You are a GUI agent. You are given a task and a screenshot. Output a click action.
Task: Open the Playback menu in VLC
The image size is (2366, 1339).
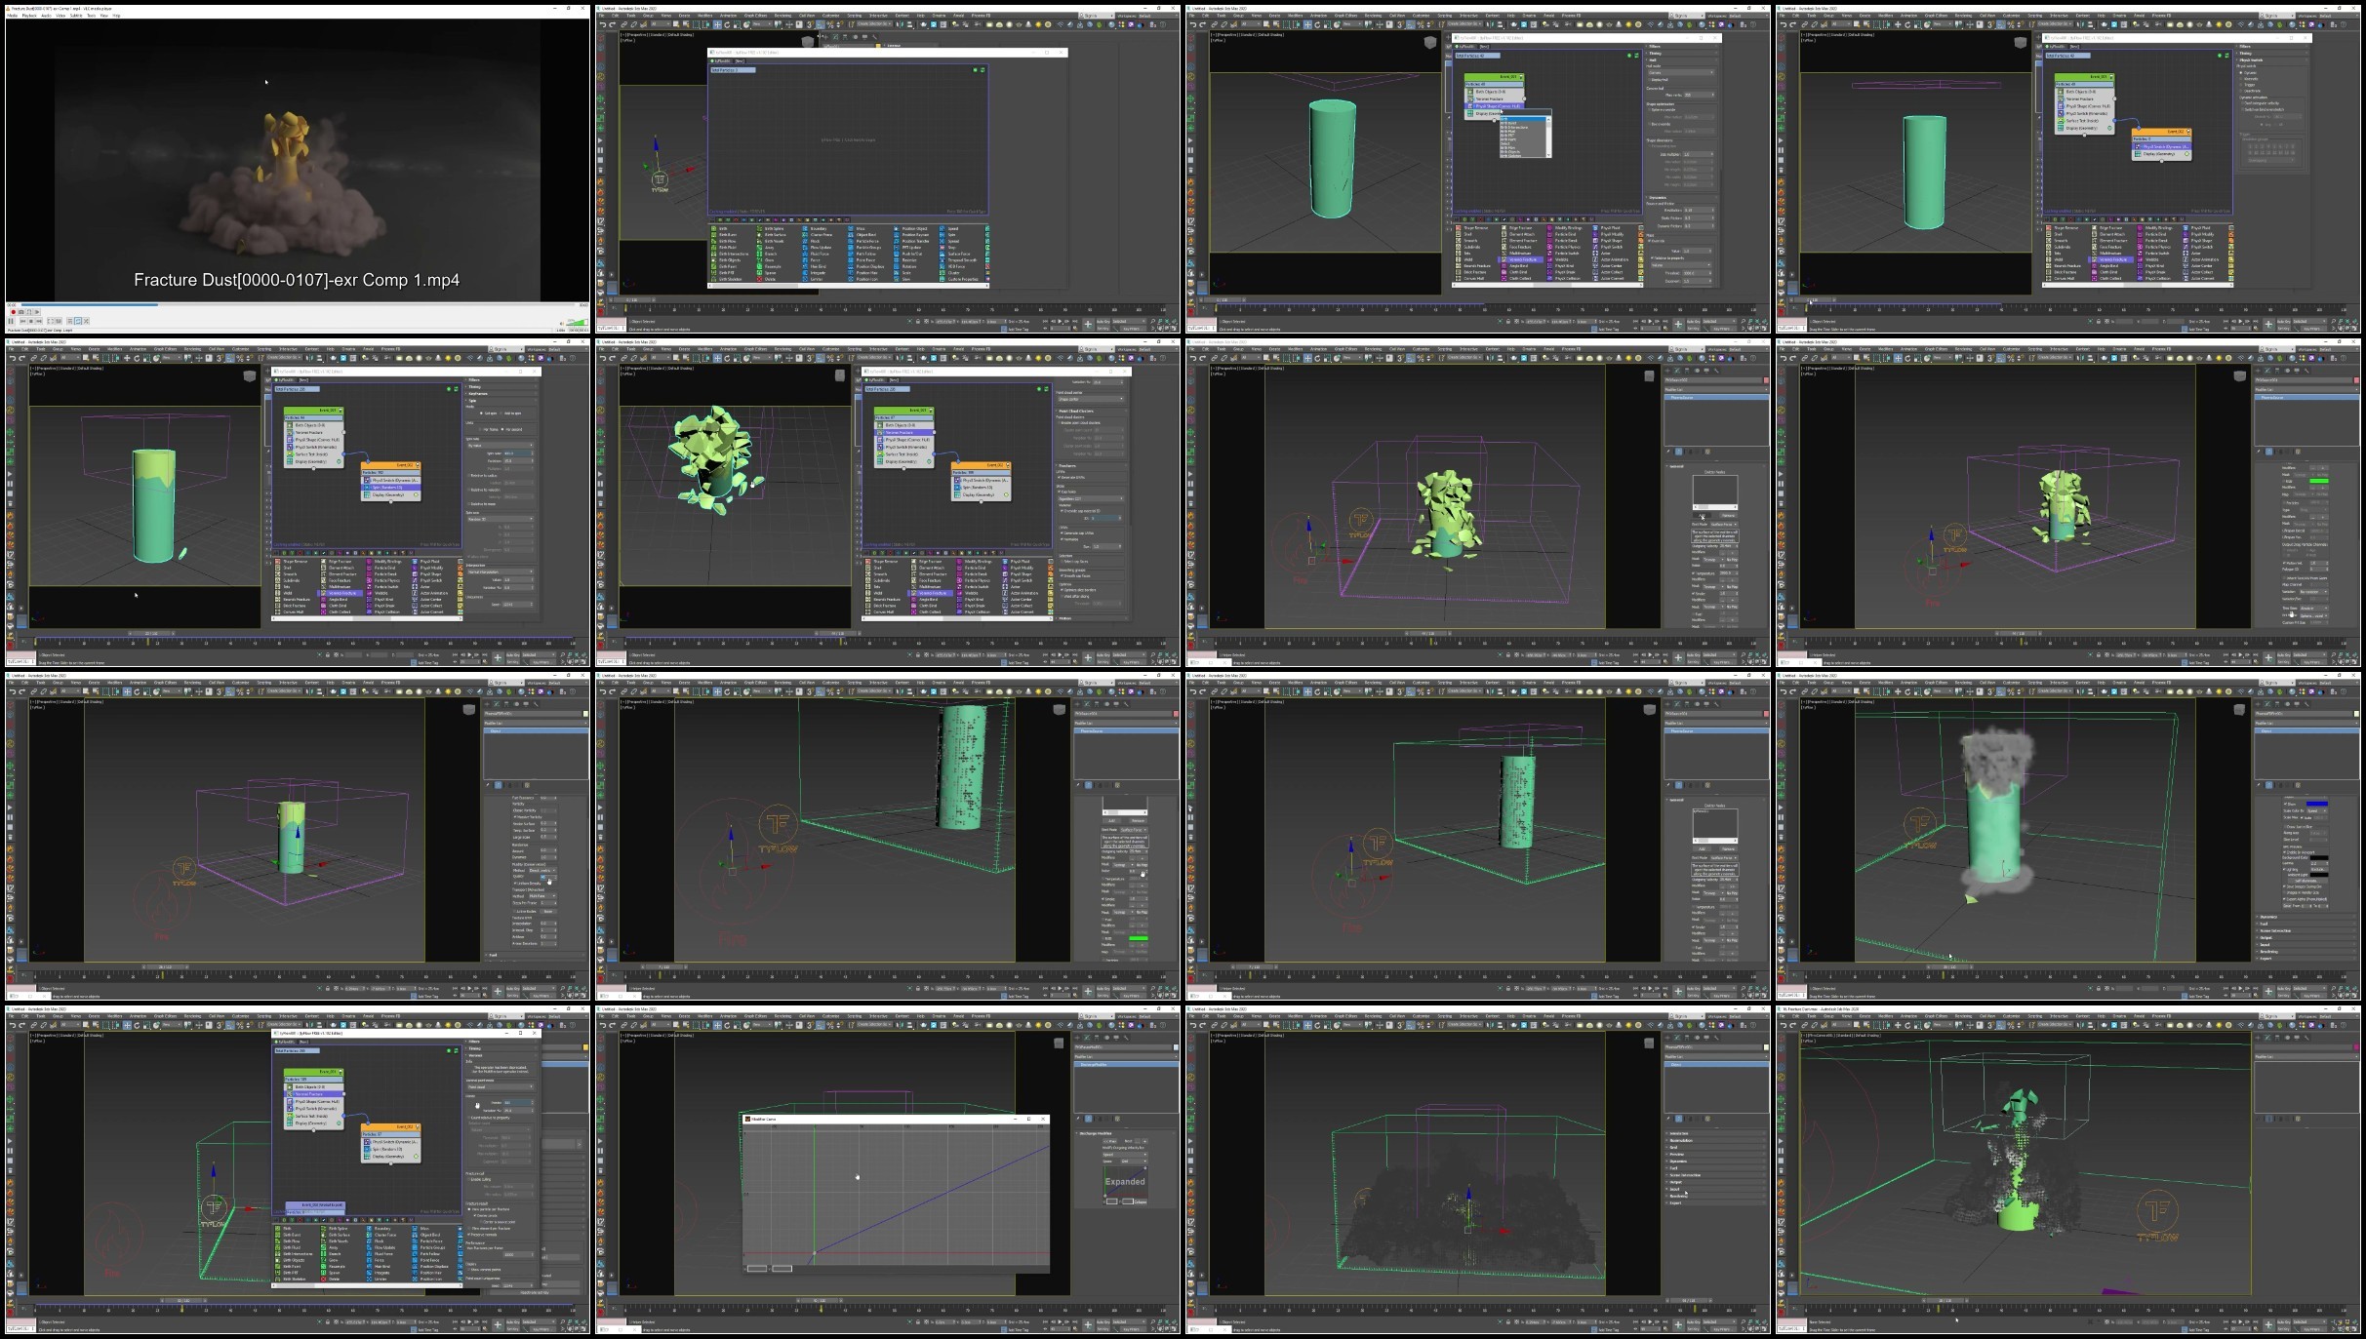click(x=28, y=16)
